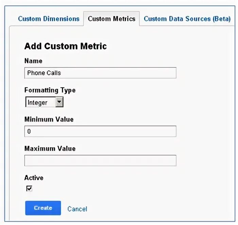Switch to the Custom Dimensions tab
Screen dimensions: 238x225
coord(49,19)
